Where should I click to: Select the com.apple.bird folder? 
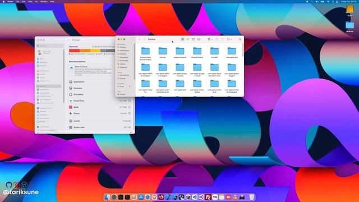click(x=180, y=85)
